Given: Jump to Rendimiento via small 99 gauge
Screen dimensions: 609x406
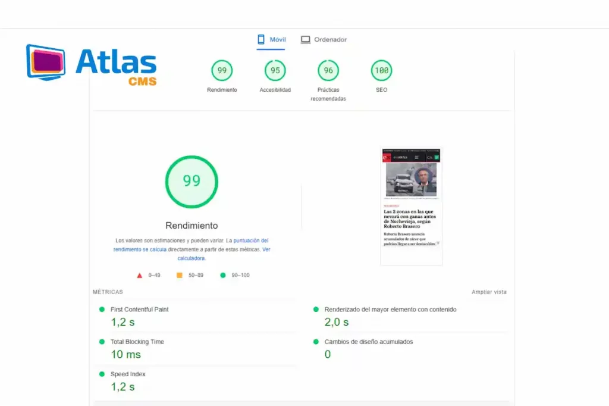Looking at the screenshot, I should click(222, 71).
